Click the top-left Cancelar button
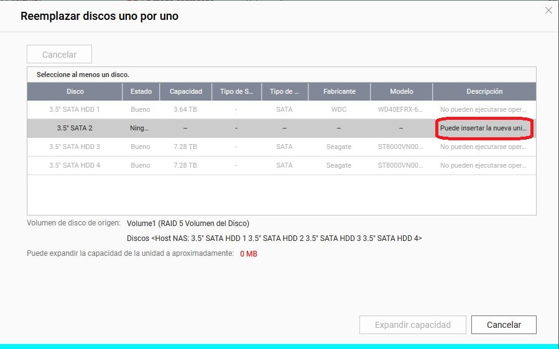This screenshot has height=349, width=559. coord(59,55)
